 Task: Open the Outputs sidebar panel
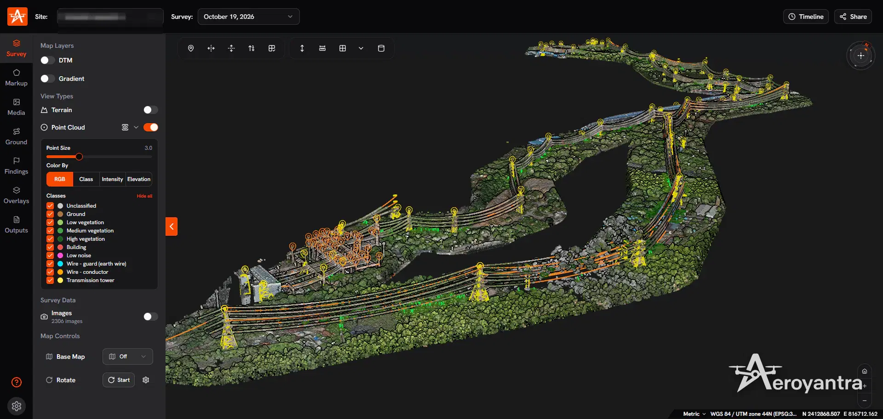pyautogui.click(x=16, y=225)
